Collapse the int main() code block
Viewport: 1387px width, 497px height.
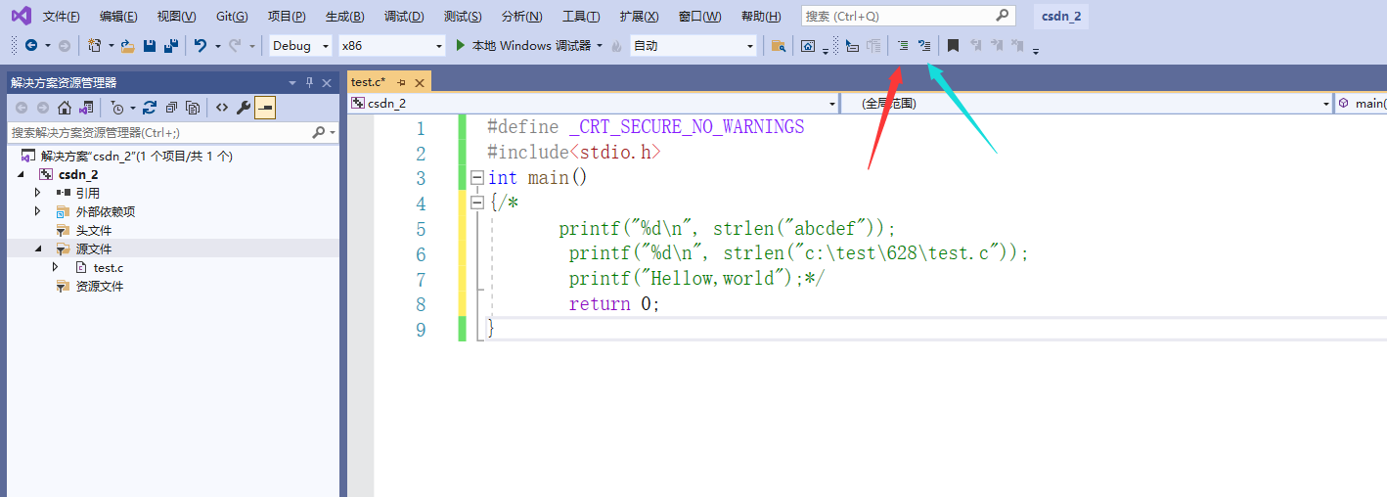pos(477,178)
